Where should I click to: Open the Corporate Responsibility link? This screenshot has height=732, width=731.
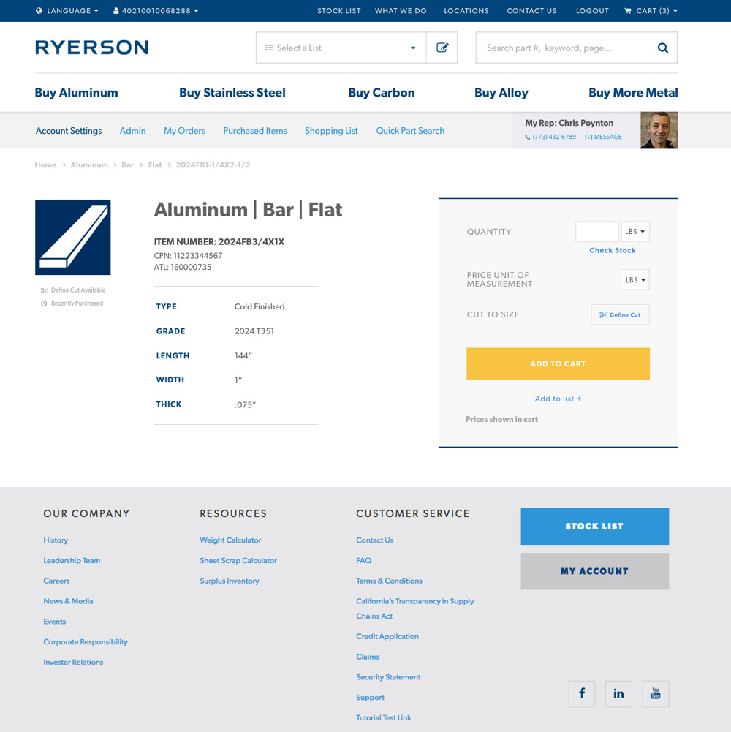(86, 642)
